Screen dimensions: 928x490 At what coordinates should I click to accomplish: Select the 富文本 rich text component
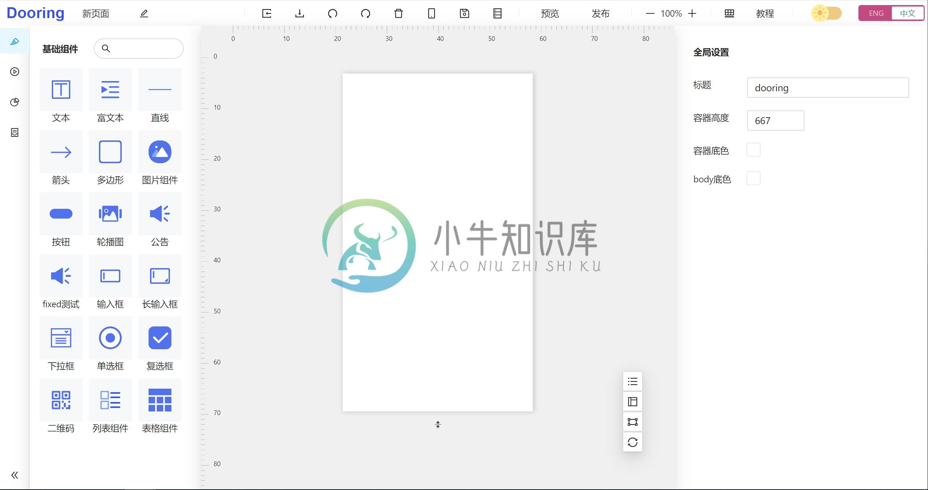coord(110,96)
